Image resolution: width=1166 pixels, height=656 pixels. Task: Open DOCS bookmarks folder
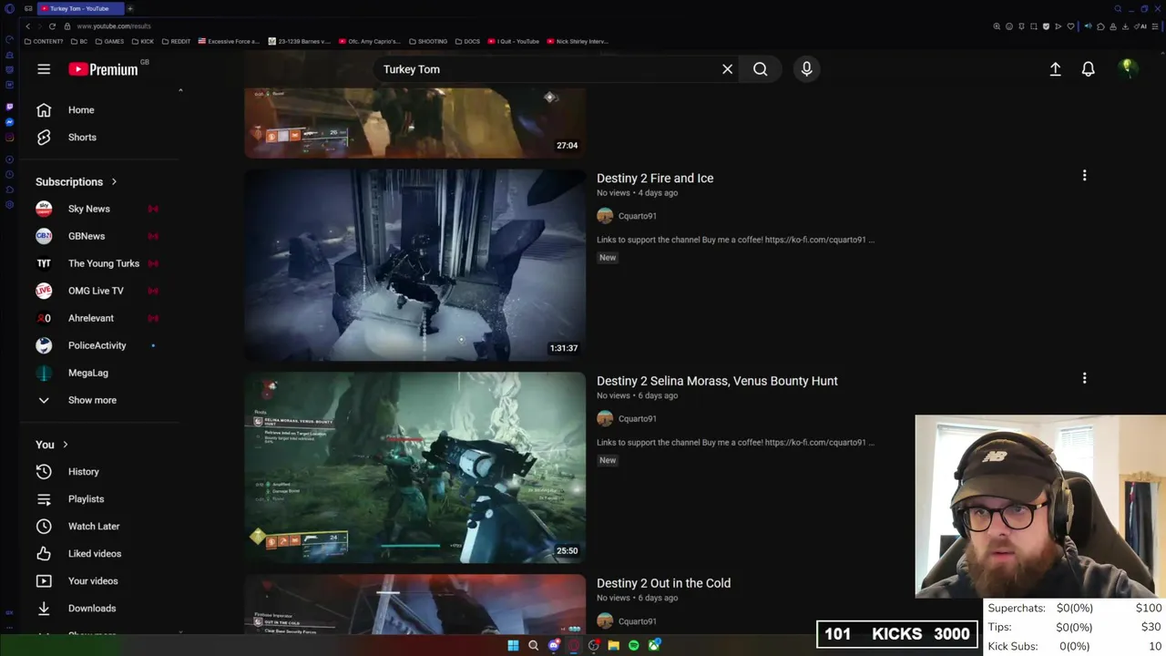tap(467, 41)
